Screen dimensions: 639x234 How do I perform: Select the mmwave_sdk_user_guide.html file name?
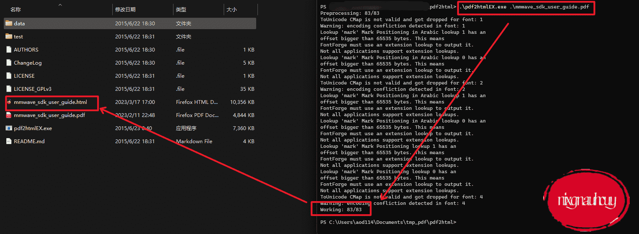pyautogui.click(x=50, y=102)
